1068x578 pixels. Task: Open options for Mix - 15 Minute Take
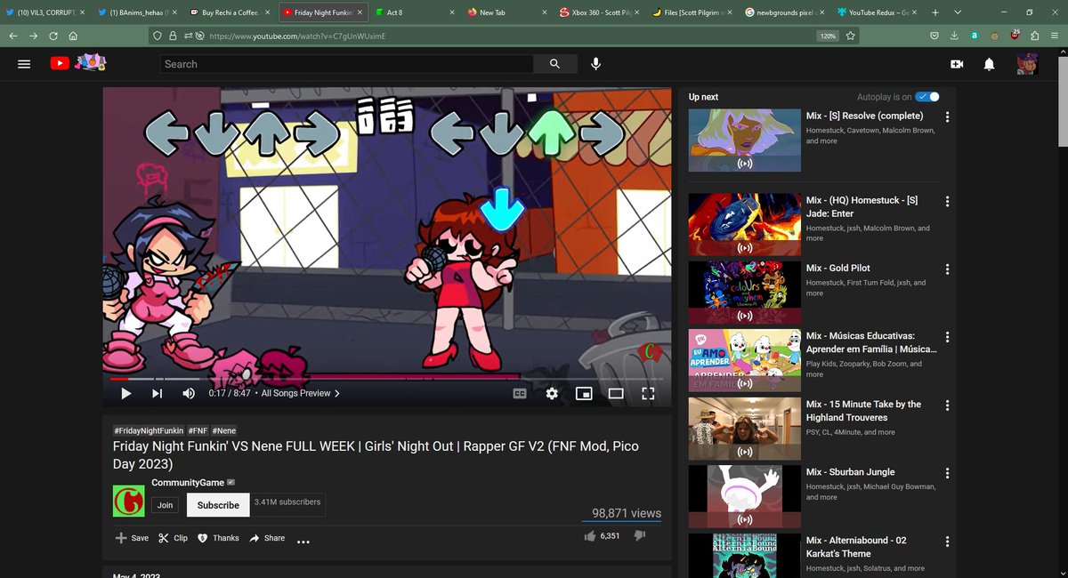tap(948, 405)
